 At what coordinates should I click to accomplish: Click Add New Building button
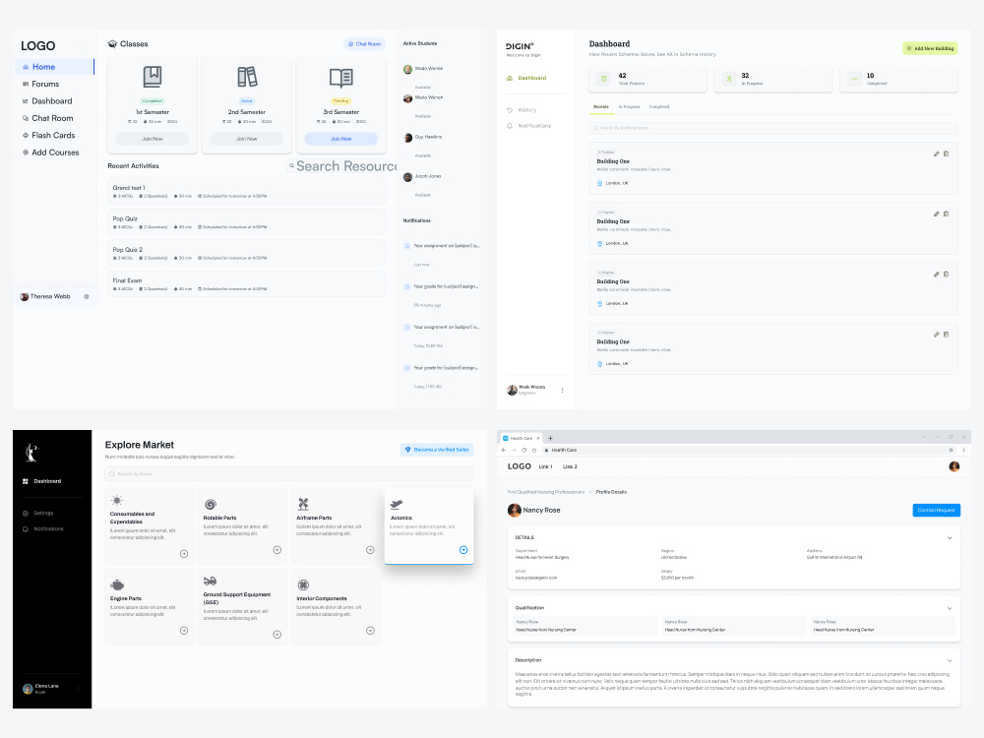tap(930, 48)
